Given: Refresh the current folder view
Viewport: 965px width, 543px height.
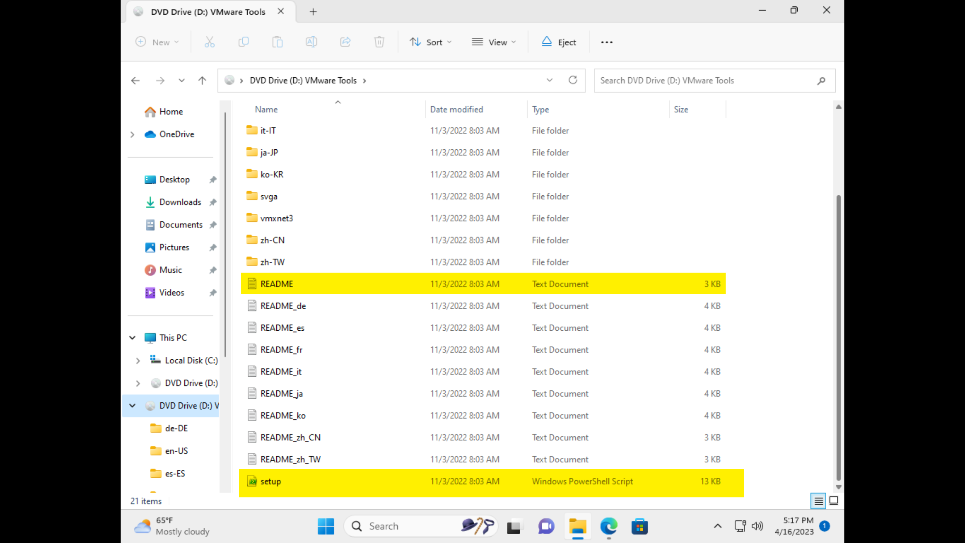Looking at the screenshot, I should tap(573, 80).
